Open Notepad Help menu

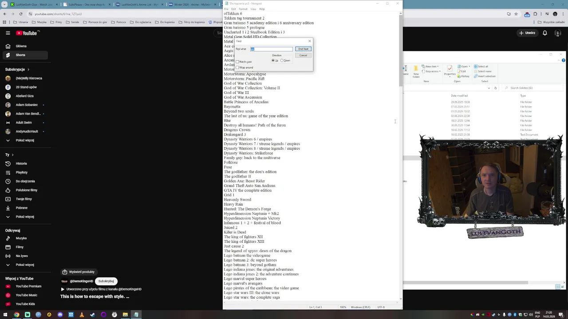coord(262,9)
